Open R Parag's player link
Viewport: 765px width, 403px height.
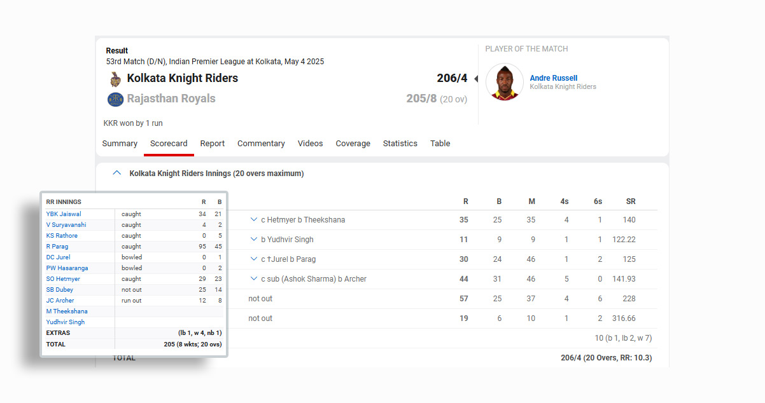point(57,247)
